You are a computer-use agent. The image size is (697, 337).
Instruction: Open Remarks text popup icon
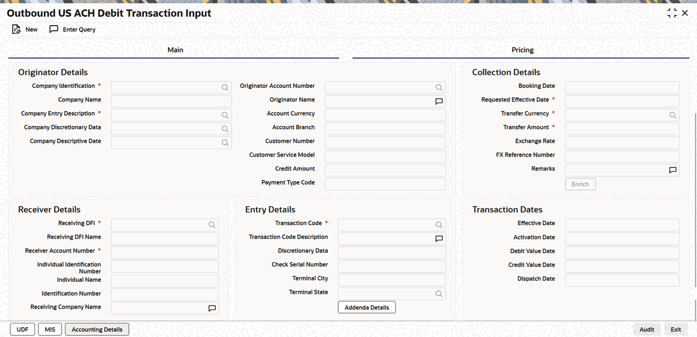[x=672, y=170]
